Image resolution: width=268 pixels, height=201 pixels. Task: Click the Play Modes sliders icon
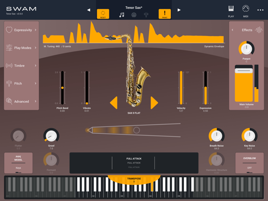pyautogui.click(x=9, y=48)
